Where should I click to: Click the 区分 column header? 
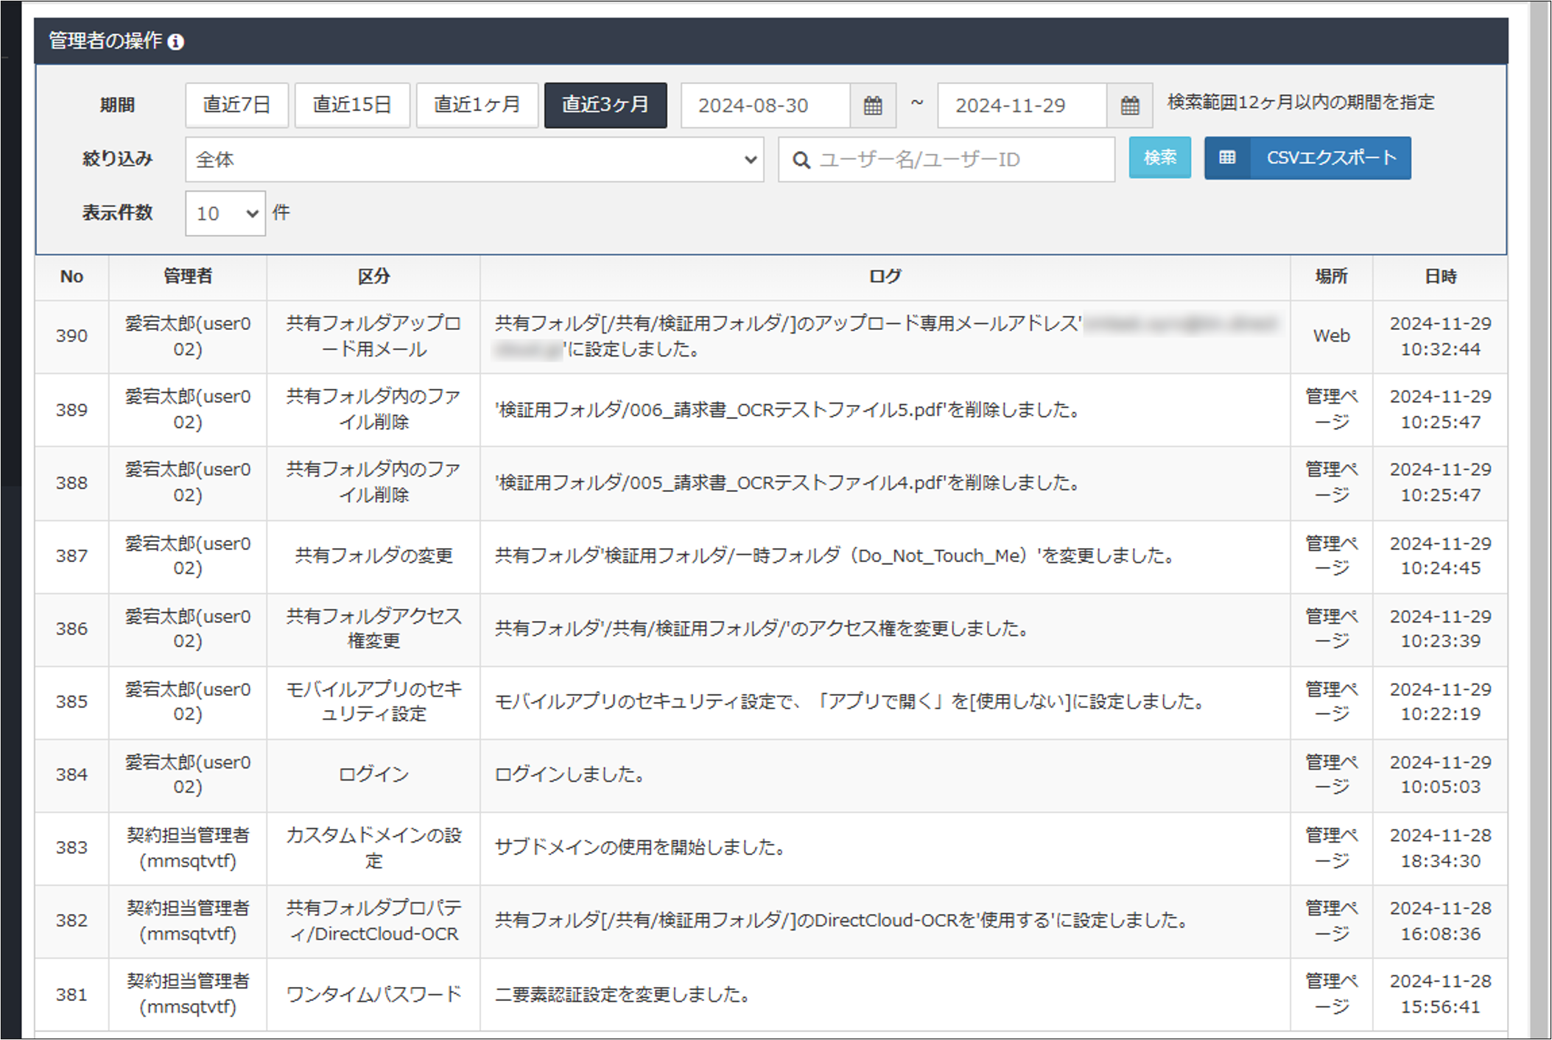[373, 277]
